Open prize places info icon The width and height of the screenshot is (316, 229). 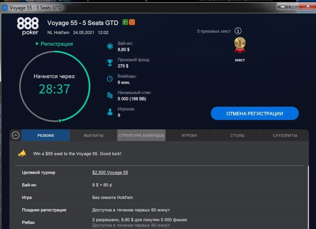238,31
